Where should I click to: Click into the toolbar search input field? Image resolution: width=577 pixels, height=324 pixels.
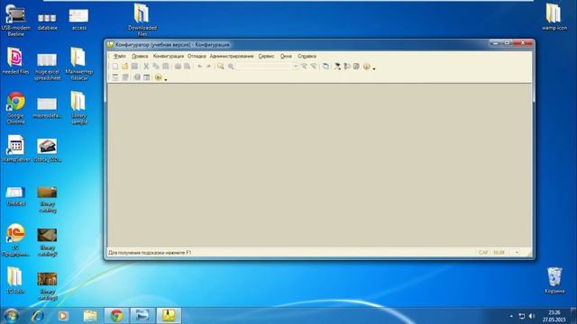[x=264, y=67]
